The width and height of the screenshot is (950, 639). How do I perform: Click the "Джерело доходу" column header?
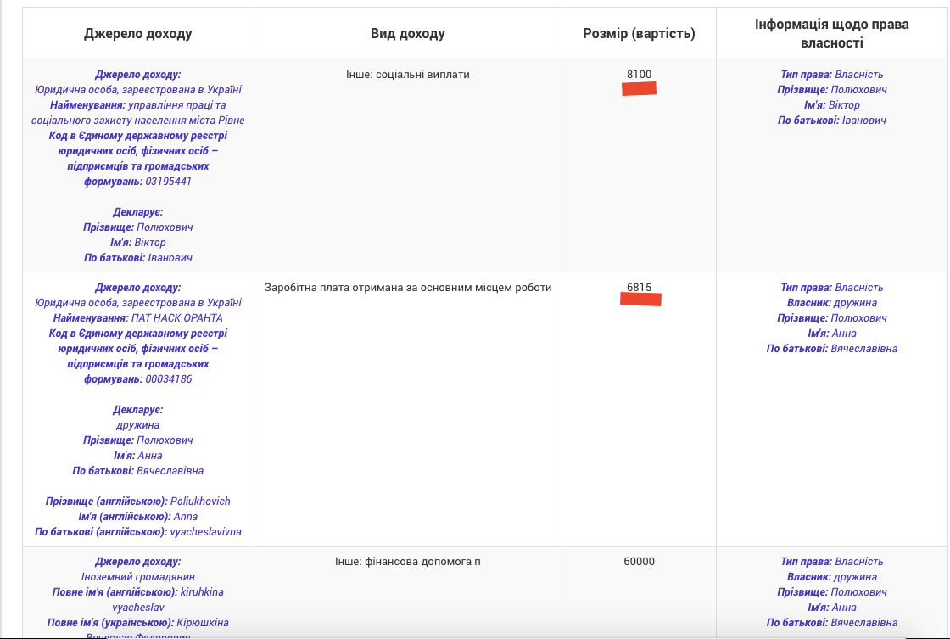tap(138, 34)
